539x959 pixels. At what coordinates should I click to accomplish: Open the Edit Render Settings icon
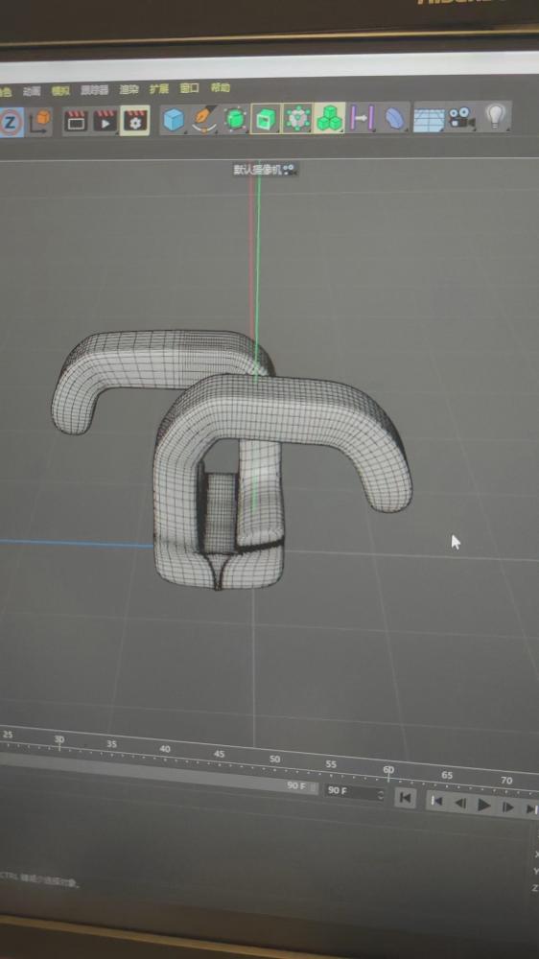coord(134,121)
